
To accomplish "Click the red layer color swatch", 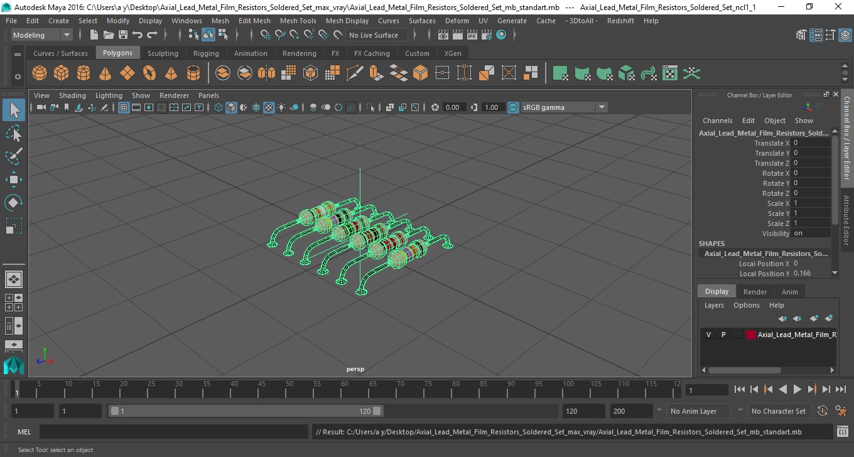I will 751,335.
